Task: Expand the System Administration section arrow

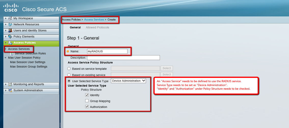Action: click(6, 90)
